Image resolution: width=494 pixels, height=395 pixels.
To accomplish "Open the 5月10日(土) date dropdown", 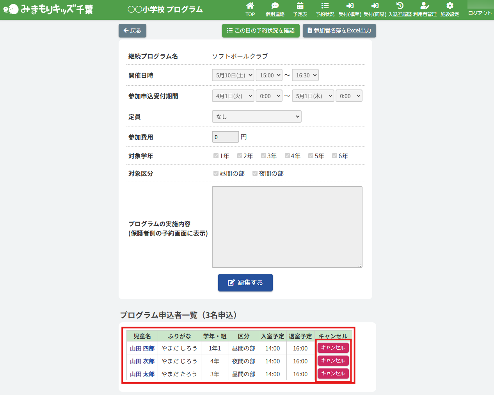I will tap(233, 75).
